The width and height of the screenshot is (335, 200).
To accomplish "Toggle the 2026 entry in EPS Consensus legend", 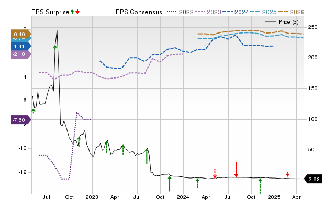I will coord(291,12).
